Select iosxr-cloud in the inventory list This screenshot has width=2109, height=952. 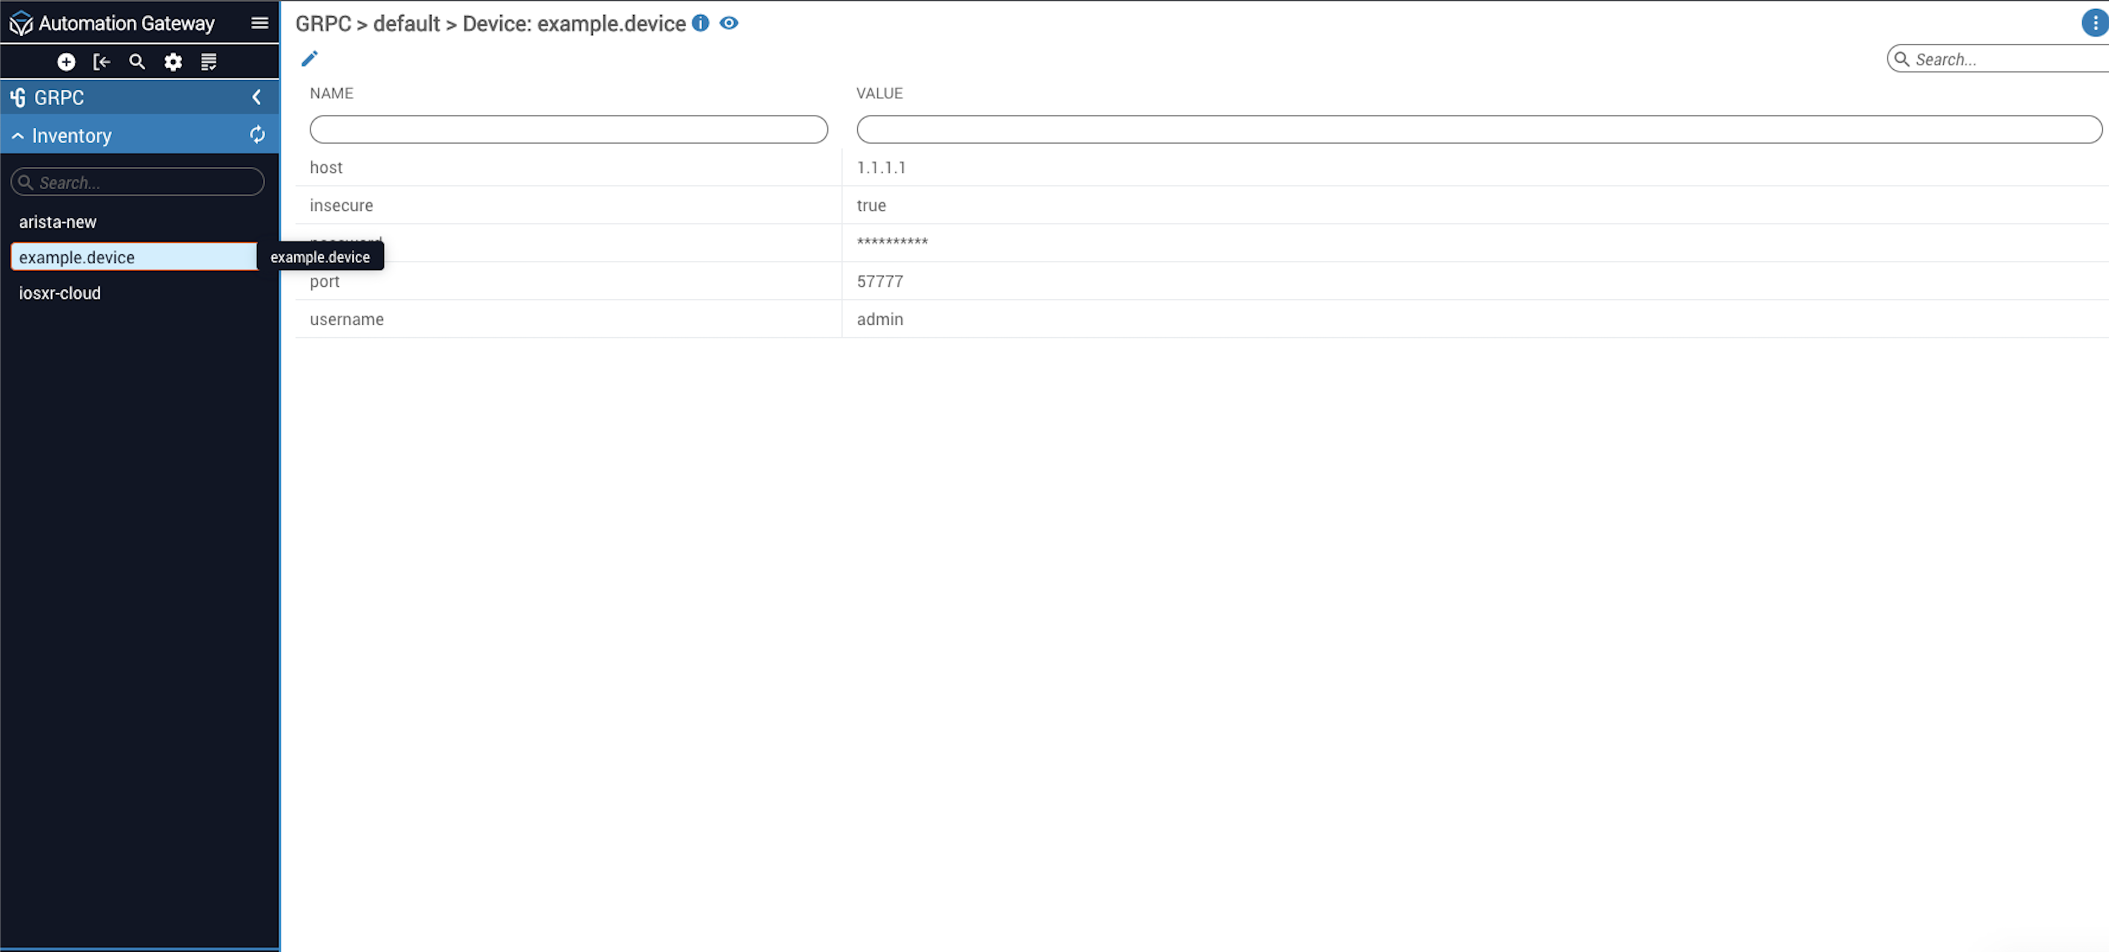(x=60, y=293)
